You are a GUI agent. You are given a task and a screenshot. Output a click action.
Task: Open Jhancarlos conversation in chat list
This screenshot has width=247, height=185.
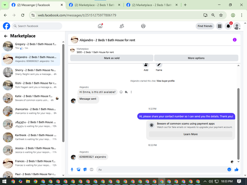(31, 111)
